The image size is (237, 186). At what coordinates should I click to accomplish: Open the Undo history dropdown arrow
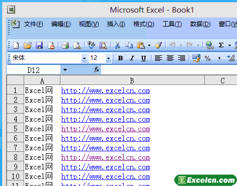tap(181, 45)
